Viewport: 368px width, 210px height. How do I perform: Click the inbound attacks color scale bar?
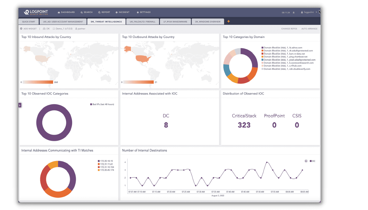38,82
